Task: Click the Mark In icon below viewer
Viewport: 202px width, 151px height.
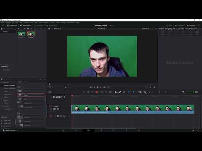Action: [x=150, y=87]
